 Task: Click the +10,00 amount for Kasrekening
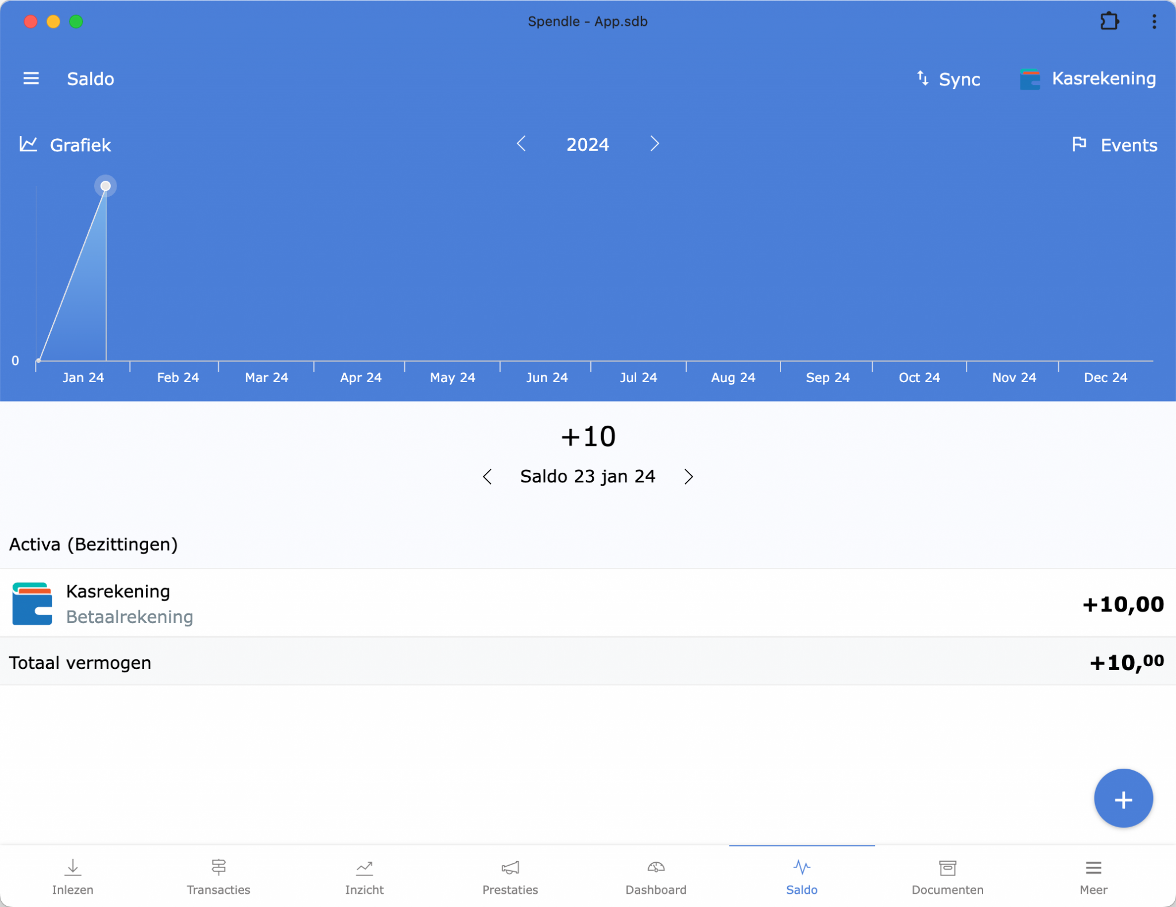click(x=1123, y=604)
